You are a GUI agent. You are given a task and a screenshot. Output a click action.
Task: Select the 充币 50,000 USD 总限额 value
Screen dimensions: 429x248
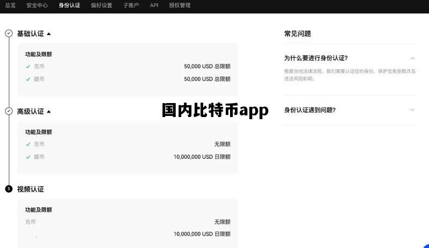(x=207, y=66)
